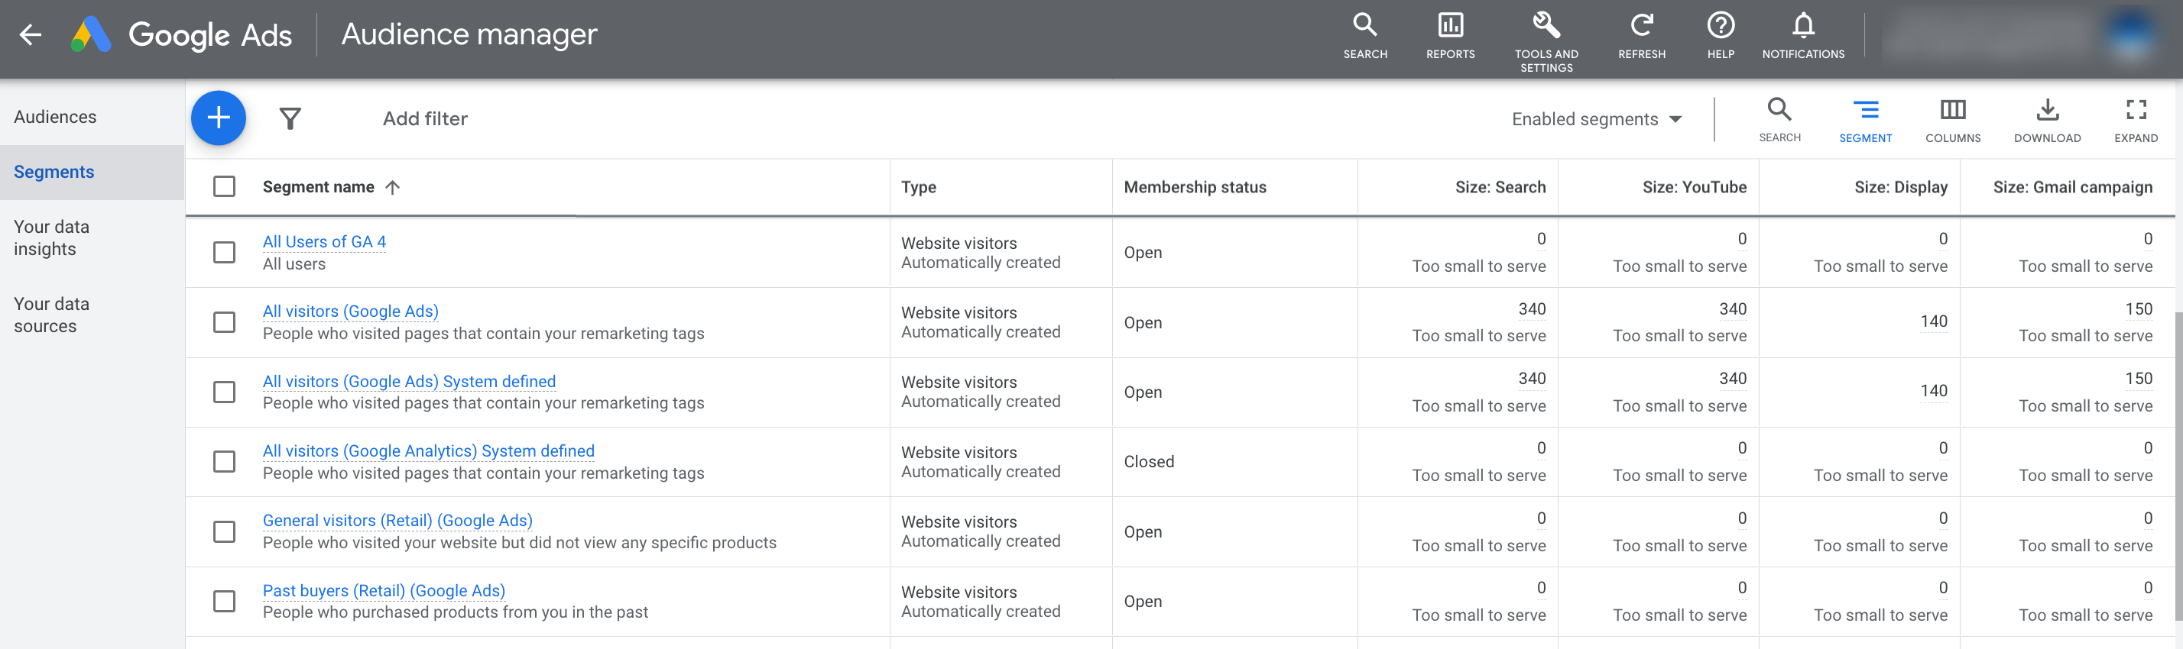This screenshot has width=2183, height=649.
Task: Click the funnel filter icon
Action: 290,118
